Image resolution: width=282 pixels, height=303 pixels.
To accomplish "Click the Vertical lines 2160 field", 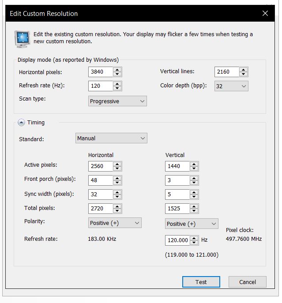I will (x=227, y=72).
